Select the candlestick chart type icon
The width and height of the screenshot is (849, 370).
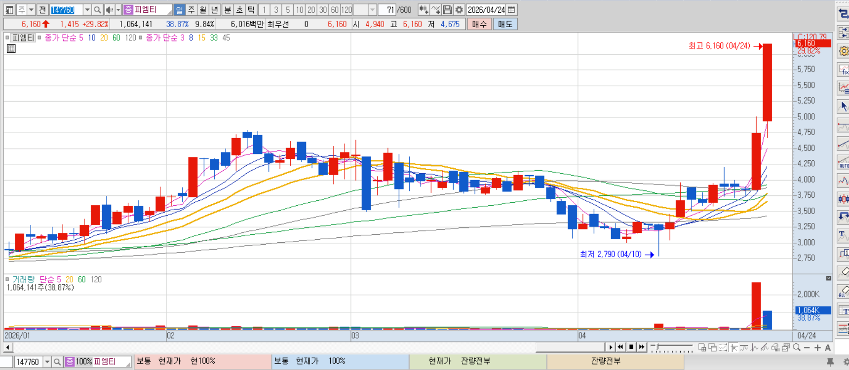coord(843,199)
